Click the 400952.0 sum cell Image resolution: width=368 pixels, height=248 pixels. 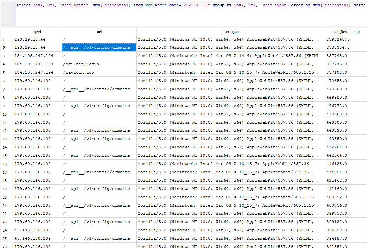[x=337, y=197]
